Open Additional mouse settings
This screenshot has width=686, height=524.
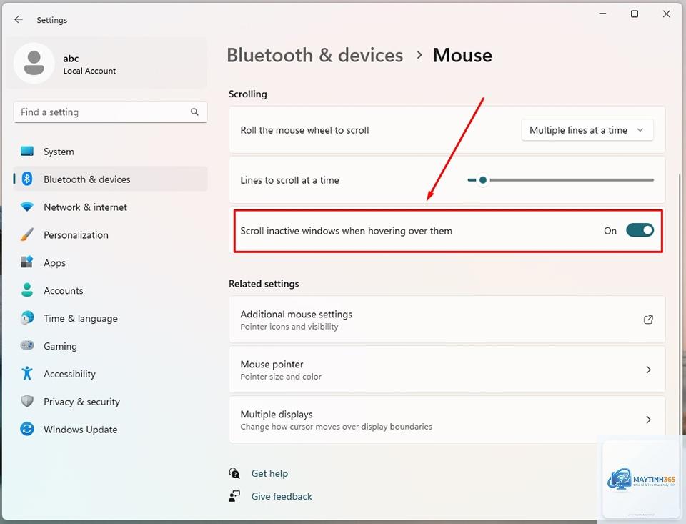pos(447,320)
